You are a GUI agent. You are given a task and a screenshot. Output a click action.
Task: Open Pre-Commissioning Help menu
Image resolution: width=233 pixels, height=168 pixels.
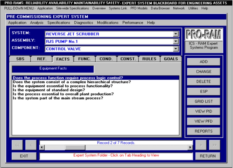click(x=151, y=22)
